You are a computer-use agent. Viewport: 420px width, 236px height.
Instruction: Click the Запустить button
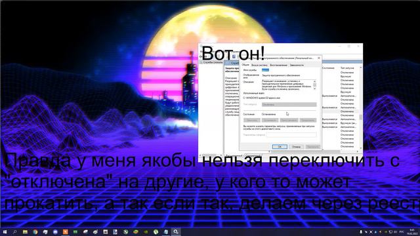click(252, 121)
